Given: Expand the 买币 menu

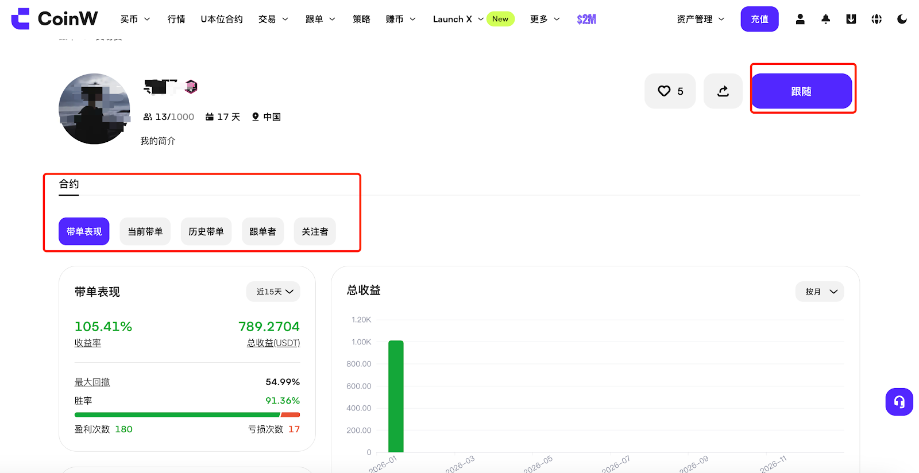Looking at the screenshot, I should point(135,19).
